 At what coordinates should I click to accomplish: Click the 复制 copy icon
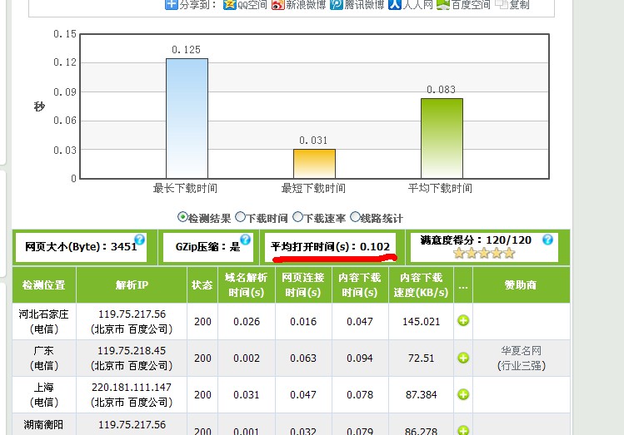point(502,5)
